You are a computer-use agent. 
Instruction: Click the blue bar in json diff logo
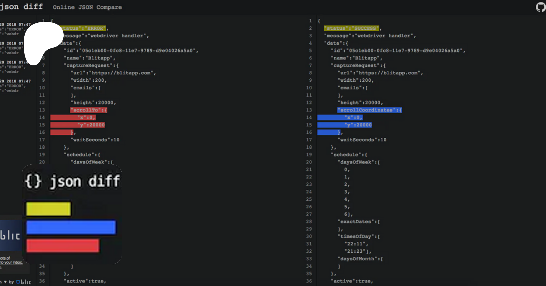point(71,227)
